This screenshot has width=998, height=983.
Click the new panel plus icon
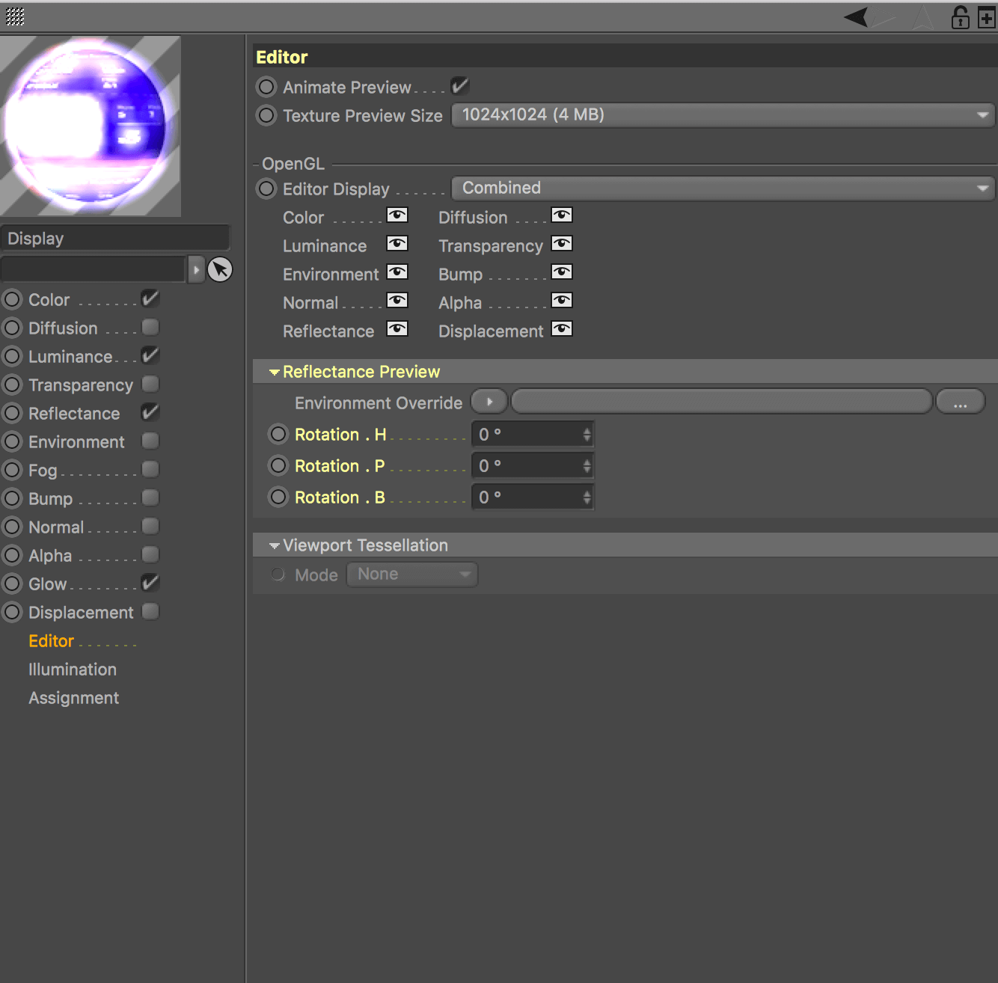987,17
